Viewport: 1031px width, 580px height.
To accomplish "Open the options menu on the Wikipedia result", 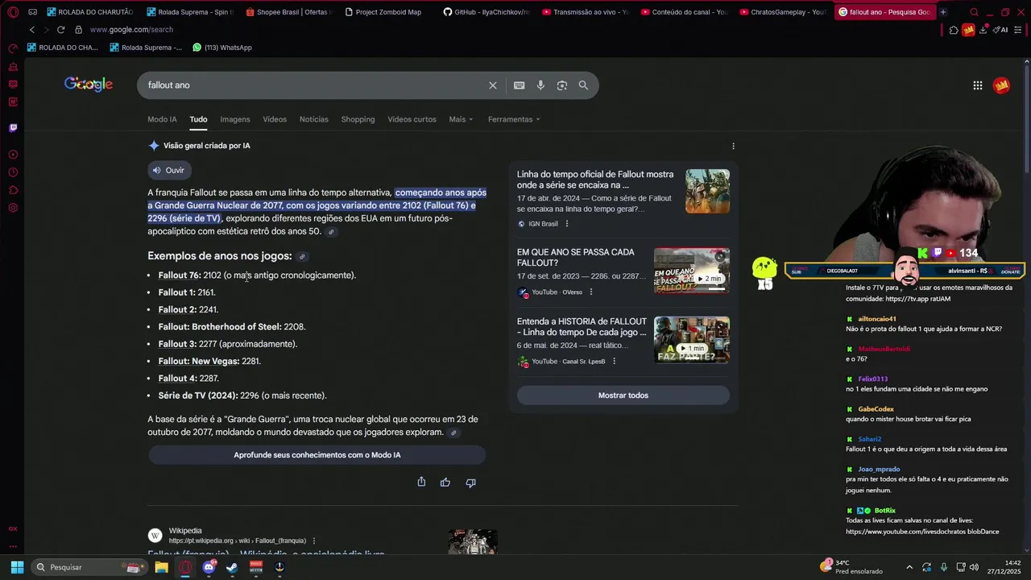I will pyautogui.click(x=314, y=541).
